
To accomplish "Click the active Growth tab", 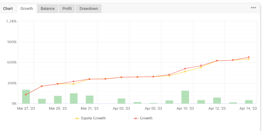I will pos(27,8).
